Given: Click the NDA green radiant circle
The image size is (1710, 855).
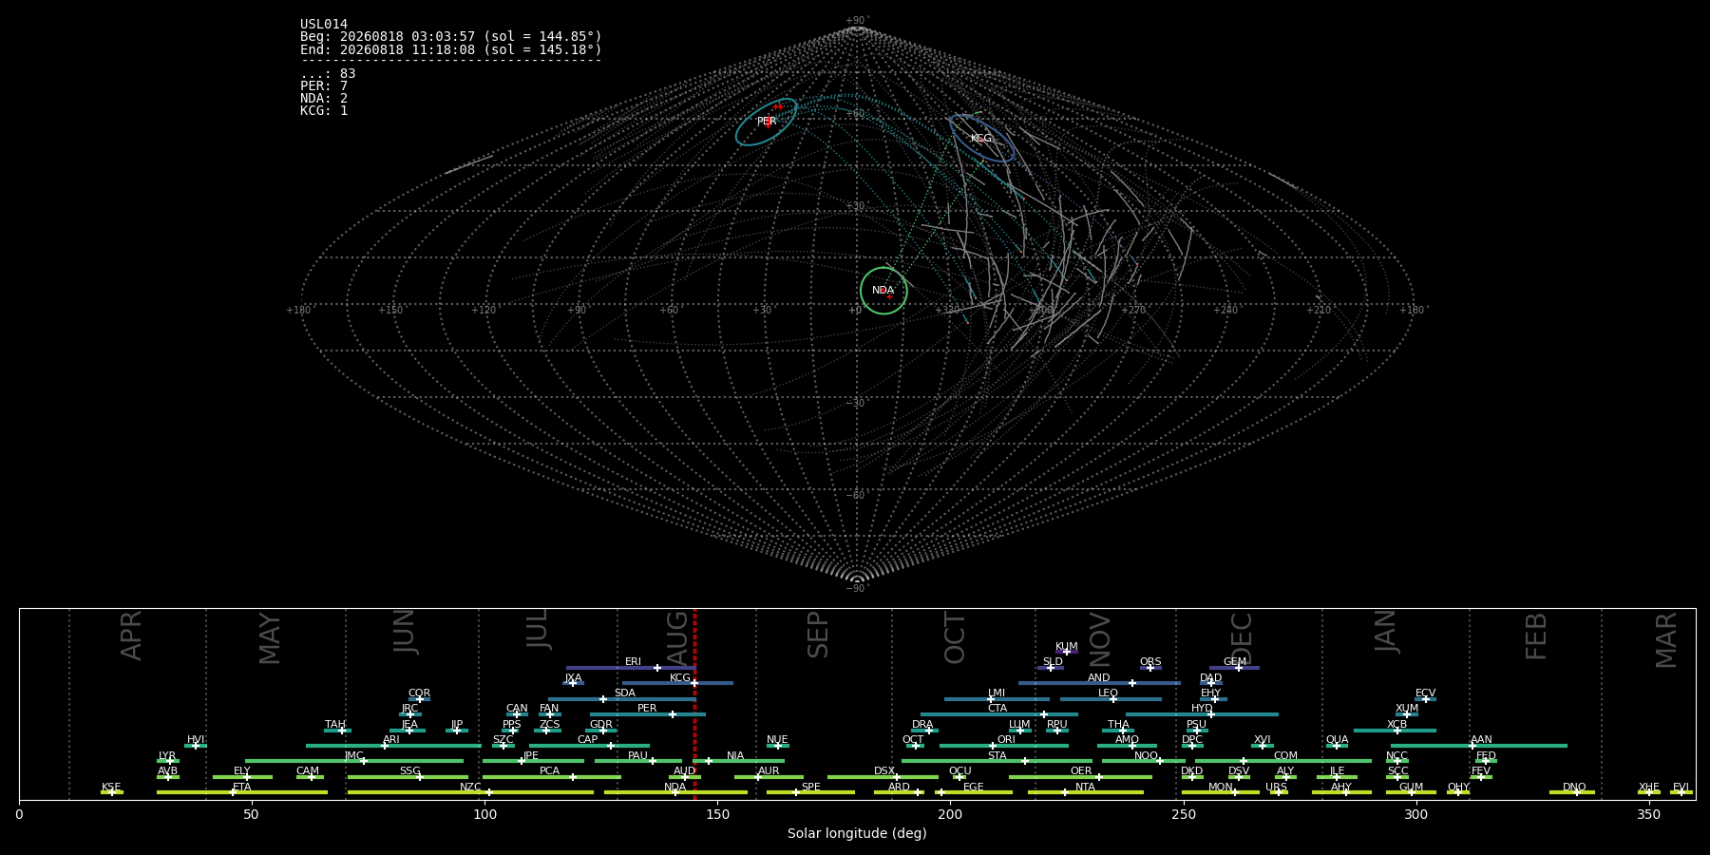Looking at the screenshot, I should pyautogui.click(x=883, y=291).
